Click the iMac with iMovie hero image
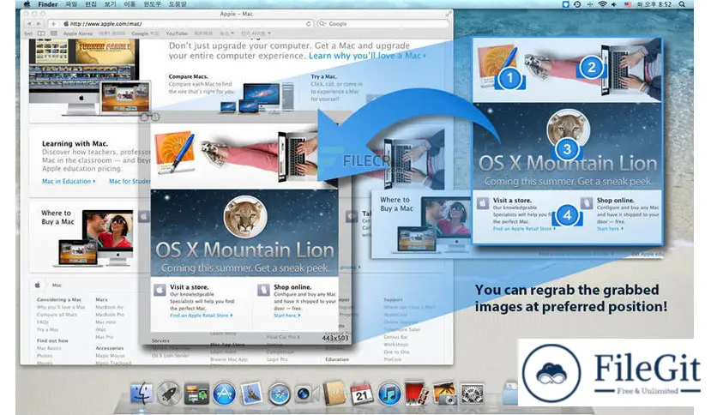The height and width of the screenshot is (415, 717). (x=84, y=75)
